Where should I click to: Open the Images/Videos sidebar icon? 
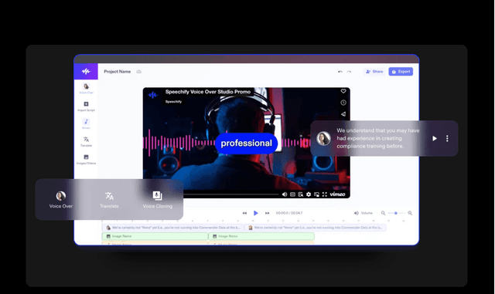pyautogui.click(x=86, y=159)
